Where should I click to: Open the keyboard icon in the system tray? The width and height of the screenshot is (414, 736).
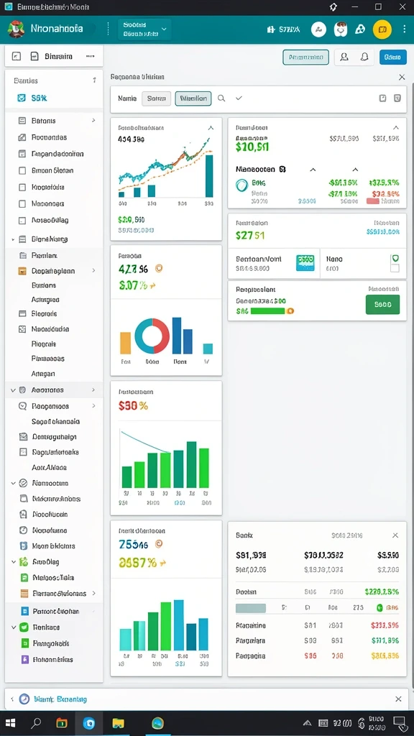(x=323, y=723)
